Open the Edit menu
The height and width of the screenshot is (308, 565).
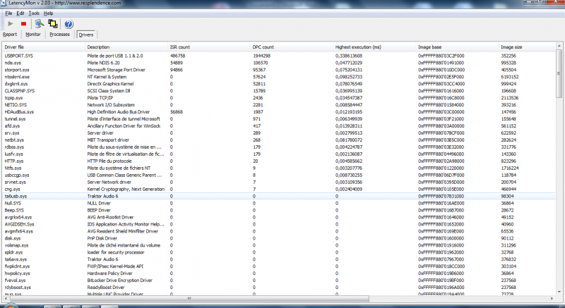(20, 13)
